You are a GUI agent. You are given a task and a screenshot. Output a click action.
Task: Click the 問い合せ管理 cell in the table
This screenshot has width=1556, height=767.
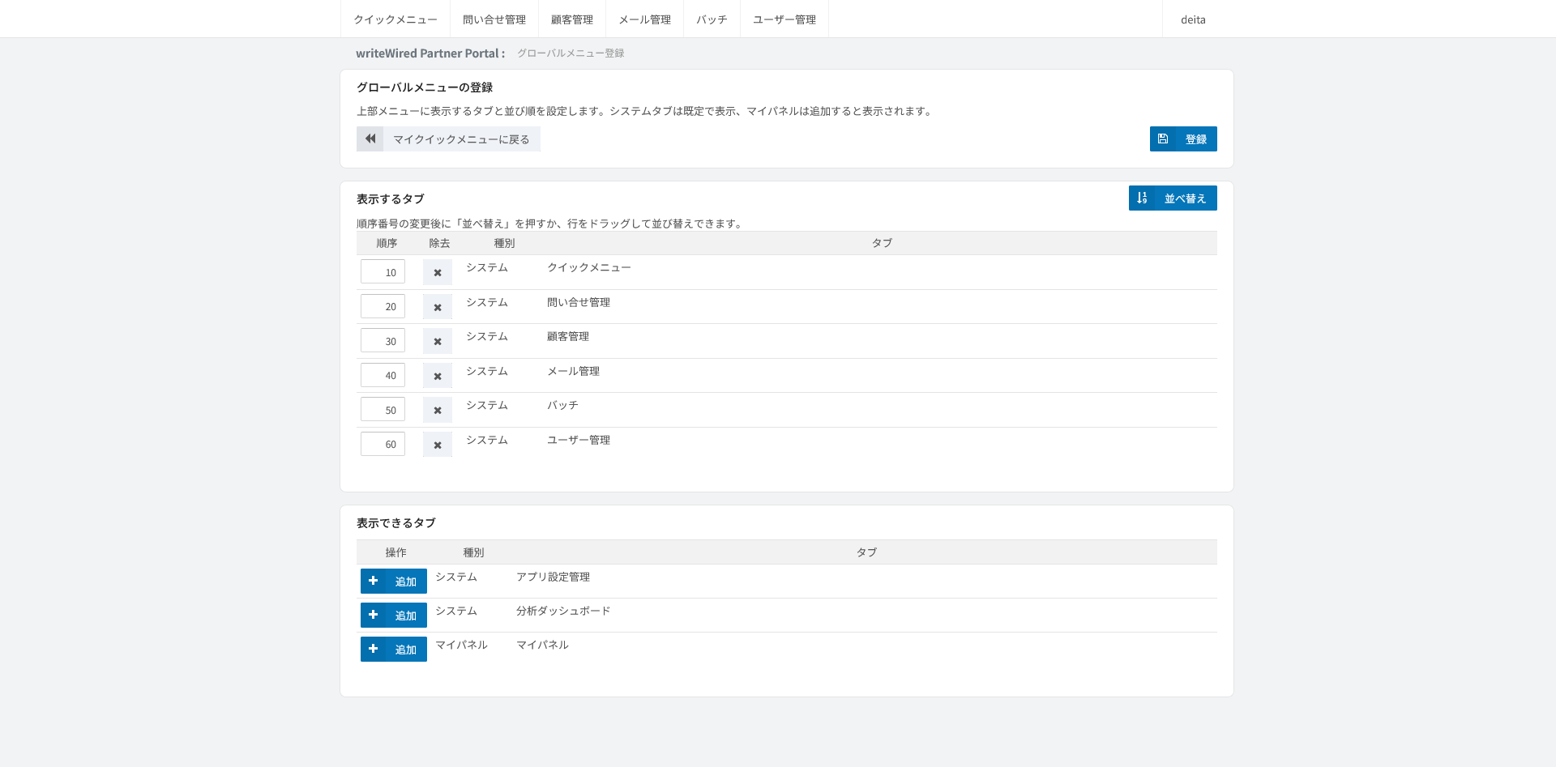pyautogui.click(x=579, y=302)
